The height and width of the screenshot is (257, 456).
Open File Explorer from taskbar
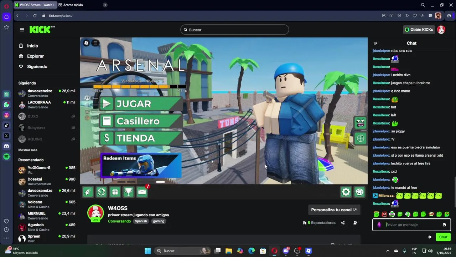[x=229, y=251]
